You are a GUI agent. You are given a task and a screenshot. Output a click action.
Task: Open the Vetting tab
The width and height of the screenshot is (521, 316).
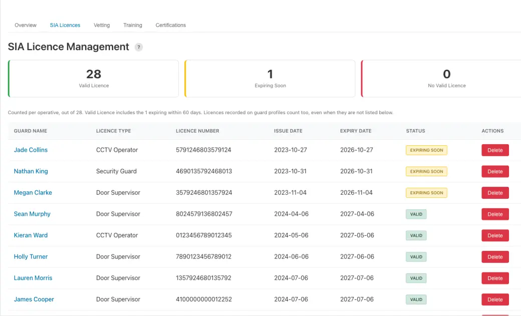(x=102, y=25)
